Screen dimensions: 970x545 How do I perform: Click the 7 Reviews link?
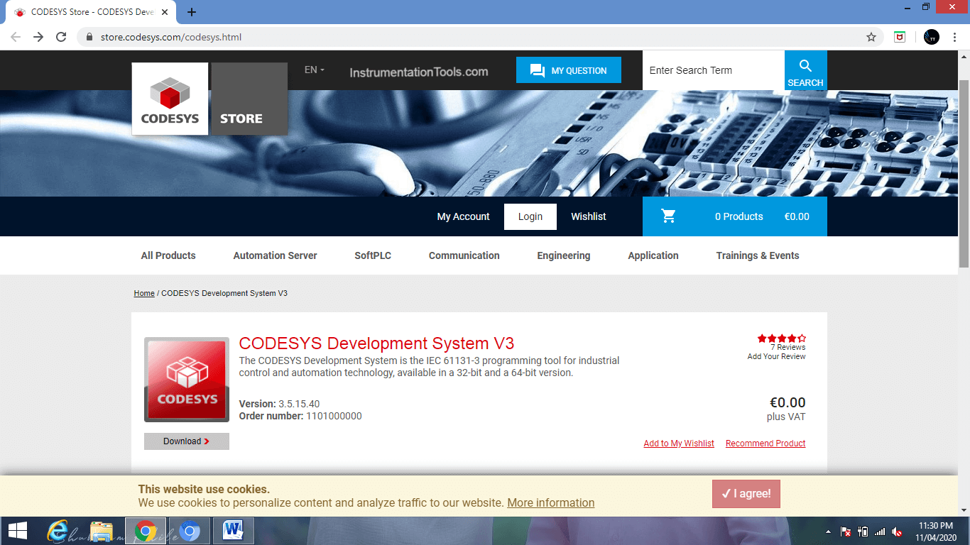point(788,348)
